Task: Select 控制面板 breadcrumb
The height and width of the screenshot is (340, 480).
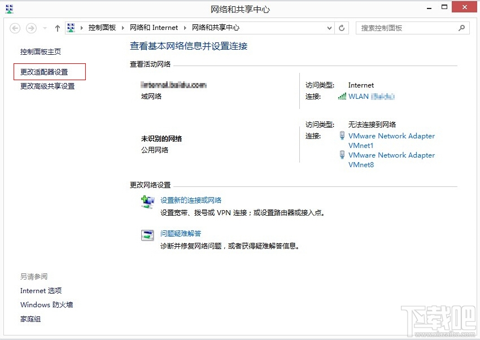Action: click(x=102, y=28)
